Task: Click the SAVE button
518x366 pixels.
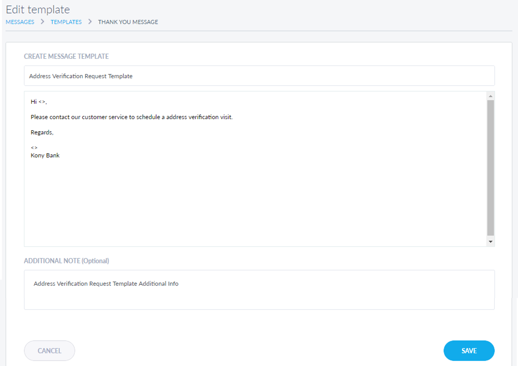Action: tap(469, 351)
